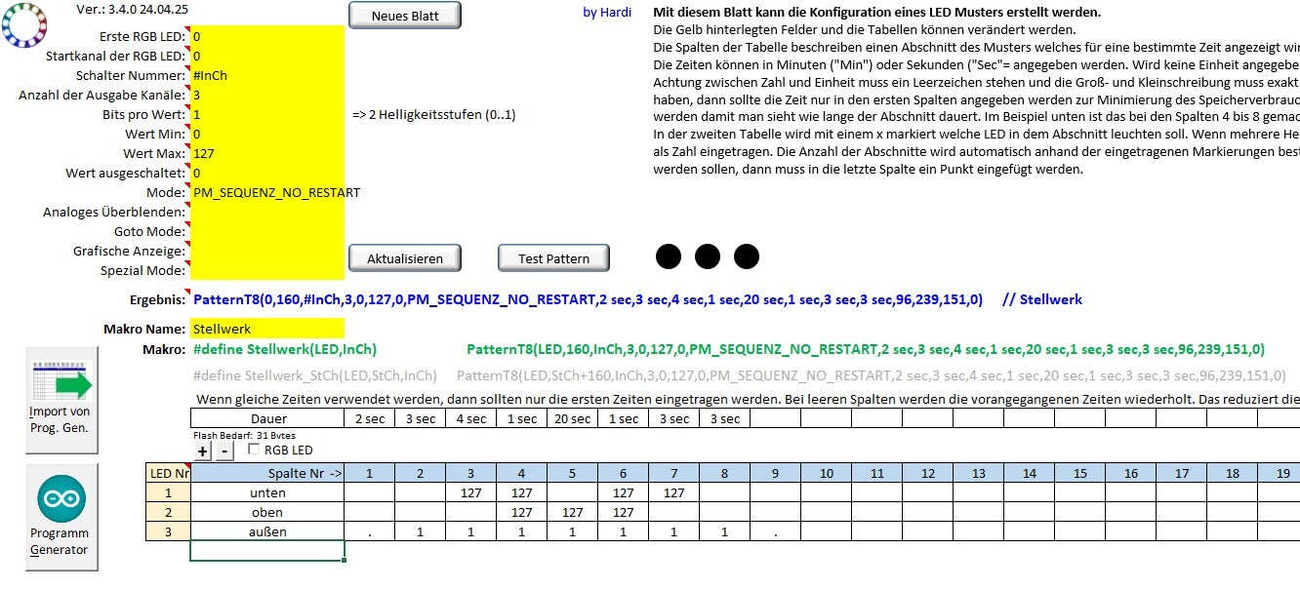Image resolution: width=1300 pixels, height=589 pixels.
Task: Click the third black LED preview circle
Action: [x=747, y=256]
